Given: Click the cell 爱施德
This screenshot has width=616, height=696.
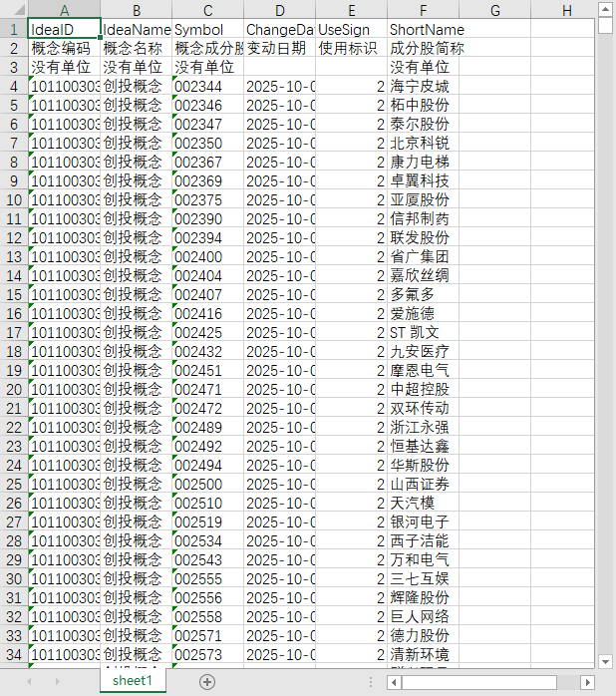Looking at the screenshot, I should 423,313.
